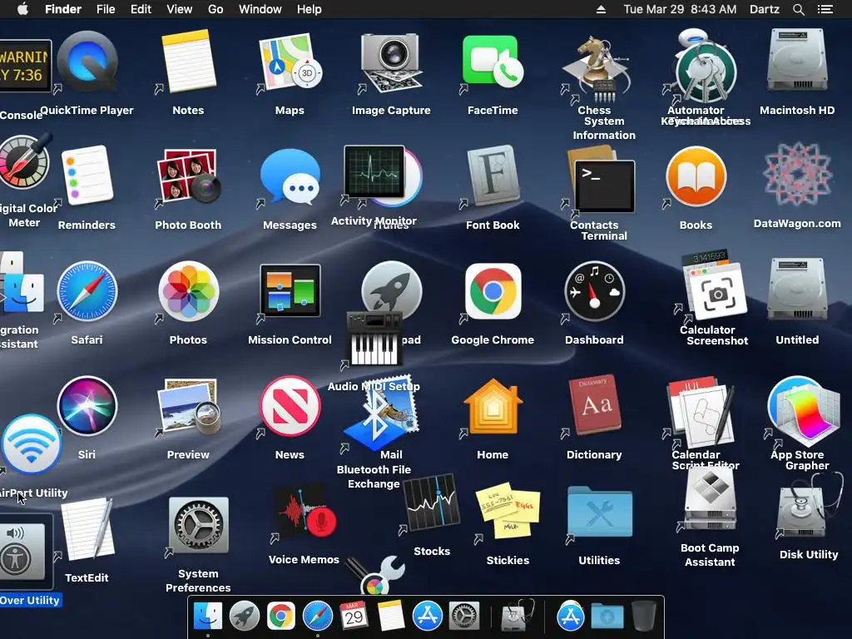852x639 pixels.
Task: Open the System Preferences desktop icon
Action: pyautogui.click(x=198, y=524)
